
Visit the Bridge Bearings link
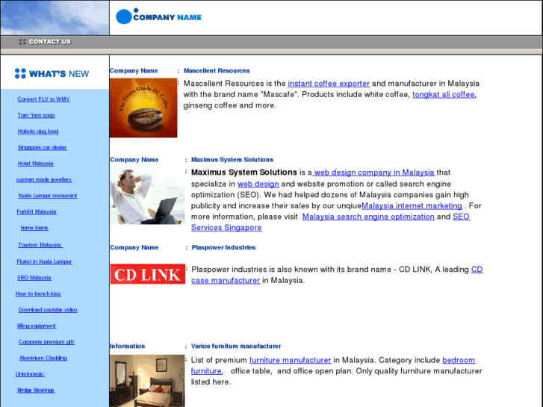click(36, 390)
